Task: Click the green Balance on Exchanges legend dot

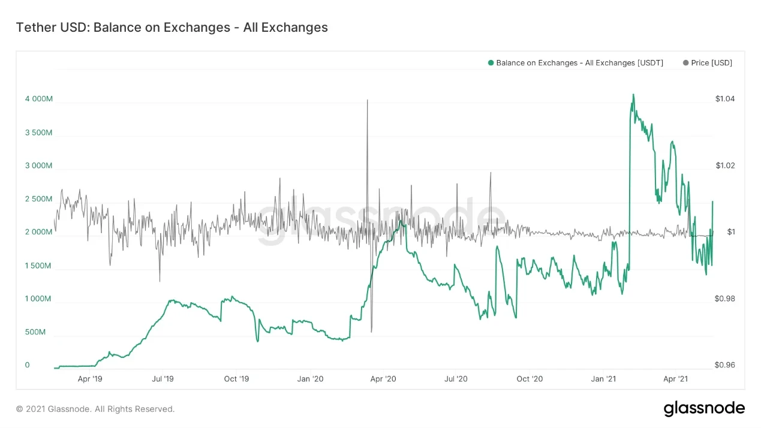Action: (491, 63)
